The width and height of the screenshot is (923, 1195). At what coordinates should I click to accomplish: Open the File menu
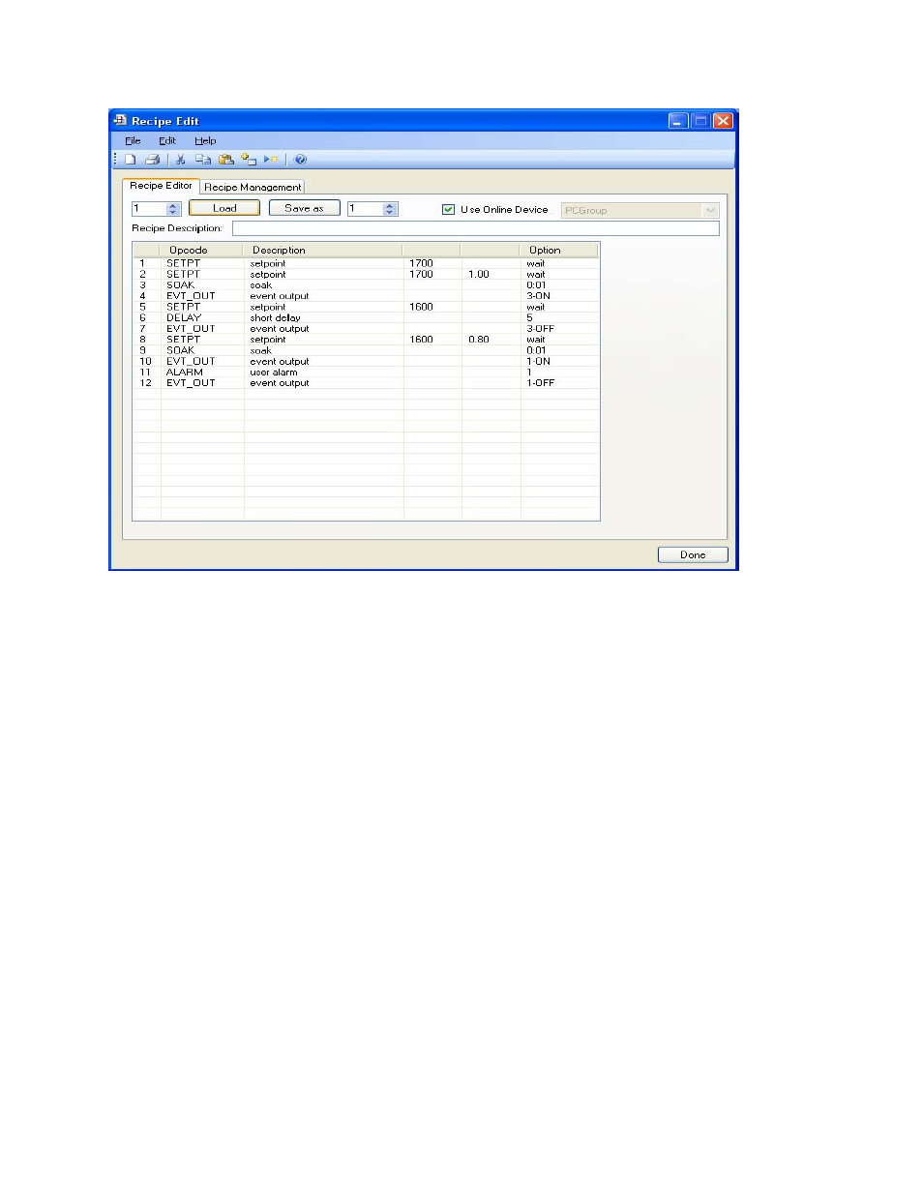(x=133, y=140)
